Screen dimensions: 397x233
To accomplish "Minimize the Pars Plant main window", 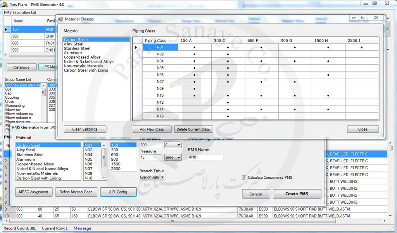I will 365,3.
